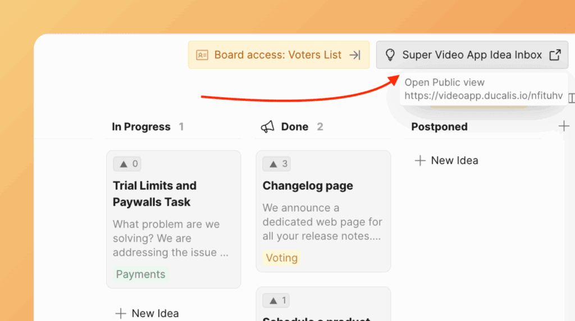Click vote counter on the partially visible card
The image size is (575, 321).
(x=277, y=301)
